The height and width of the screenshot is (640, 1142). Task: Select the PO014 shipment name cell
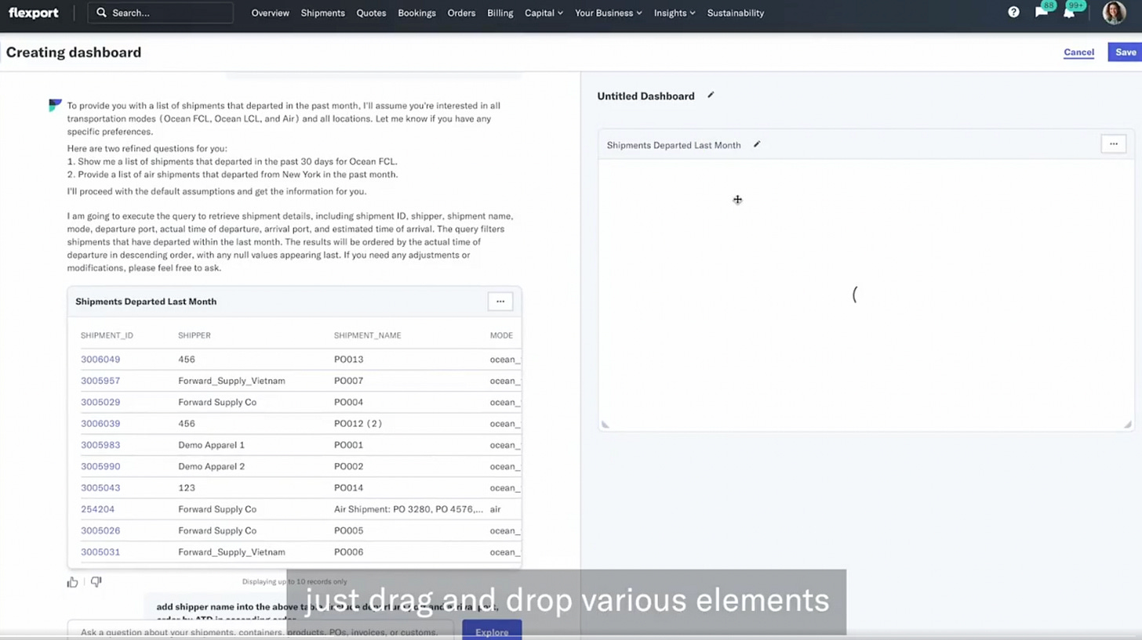(349, 488)
